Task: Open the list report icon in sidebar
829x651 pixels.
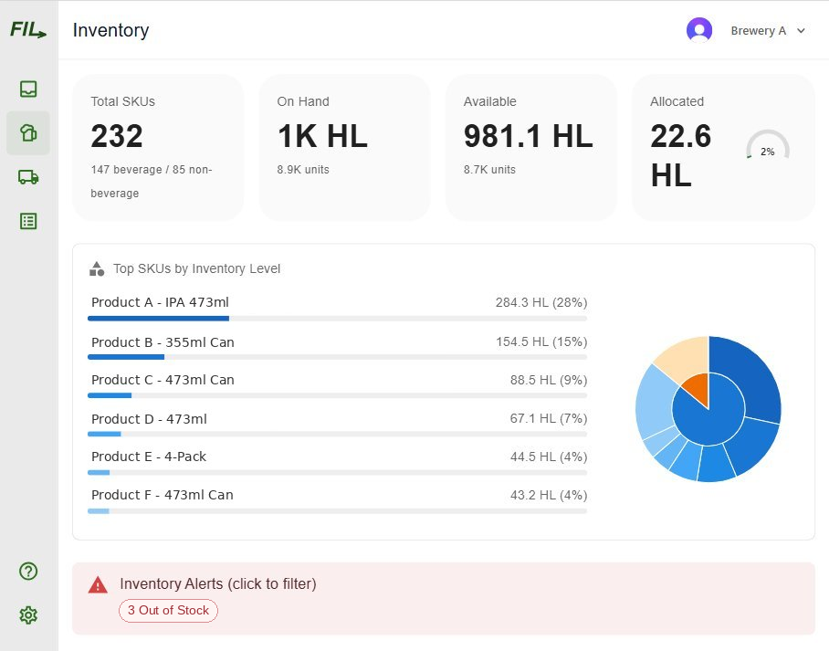Action: tap(28, 221)
